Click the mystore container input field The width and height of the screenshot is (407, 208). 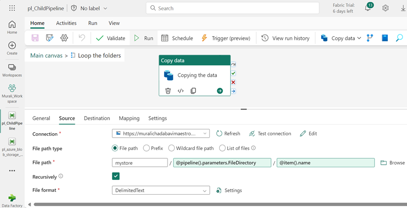140,163
